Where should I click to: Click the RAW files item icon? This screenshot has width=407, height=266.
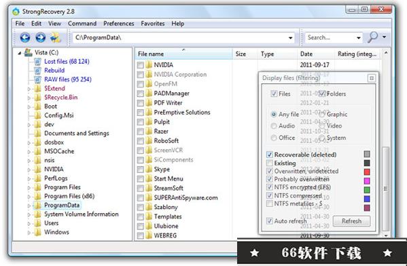(x=38, y=79)
